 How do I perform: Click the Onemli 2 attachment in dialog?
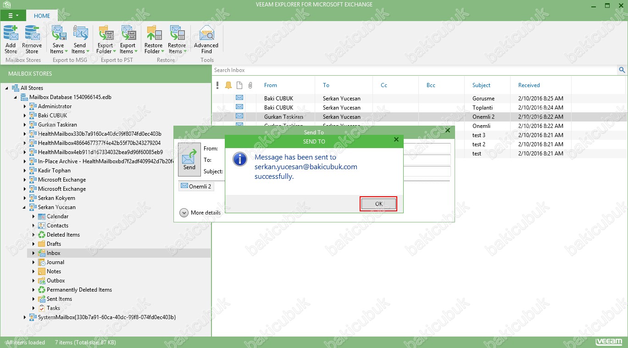coord(196,186)
